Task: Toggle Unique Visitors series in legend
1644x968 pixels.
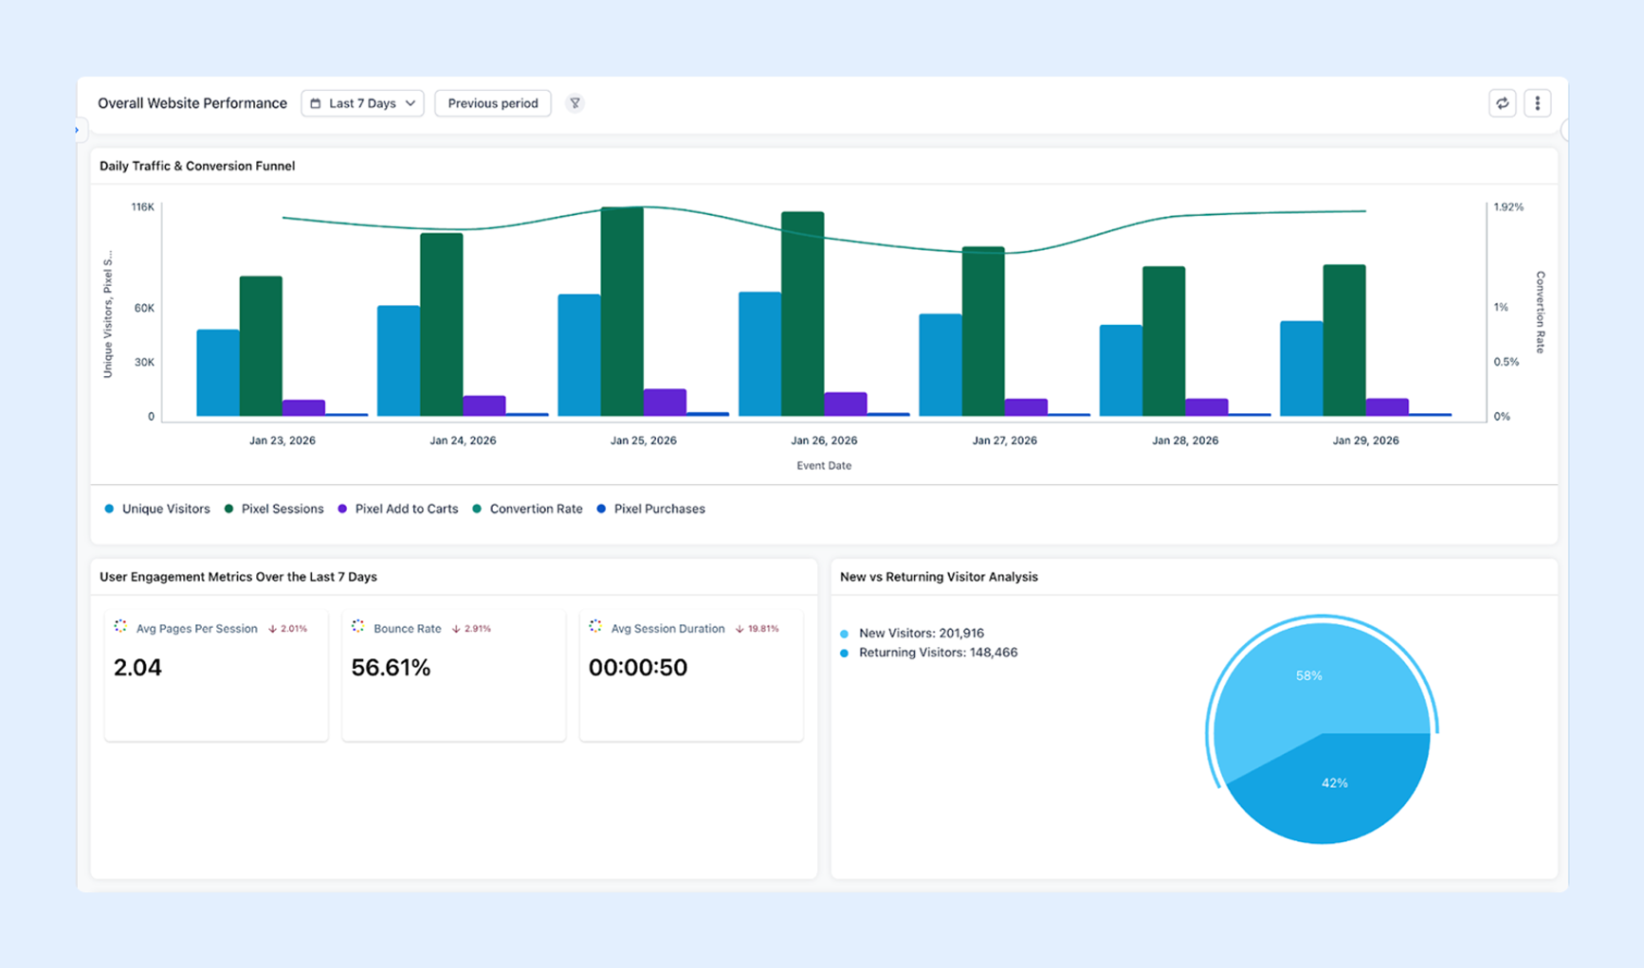Action: coord(157,509)
